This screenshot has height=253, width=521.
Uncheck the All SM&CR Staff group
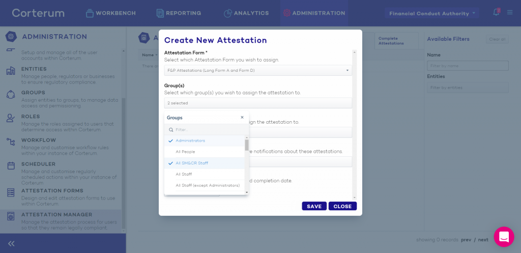[x=205, y=163]
